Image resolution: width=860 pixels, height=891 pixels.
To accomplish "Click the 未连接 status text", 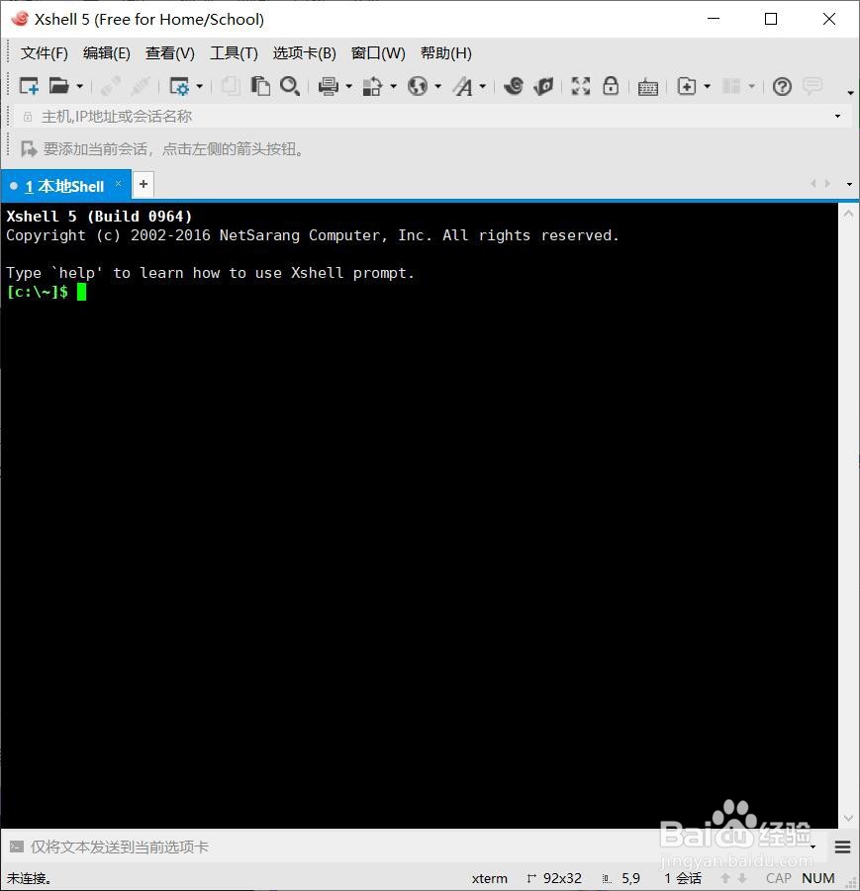I will (x=29, y=878).
